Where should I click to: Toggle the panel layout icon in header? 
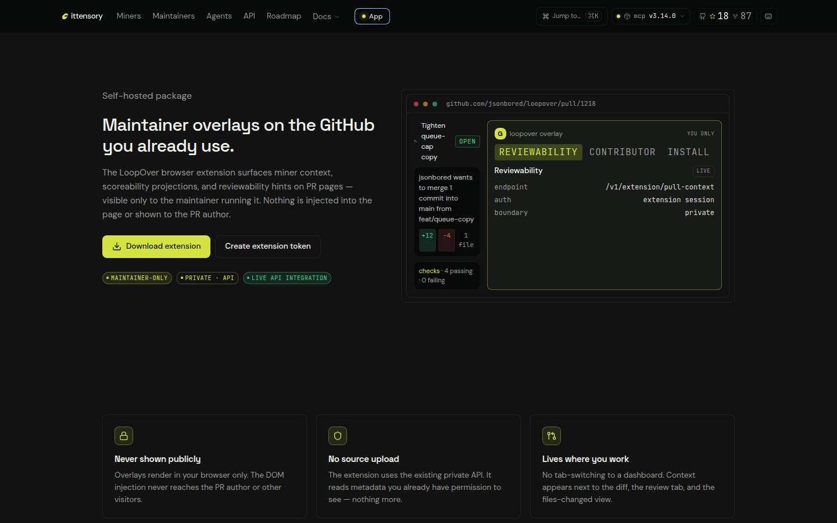click(768, 16)
